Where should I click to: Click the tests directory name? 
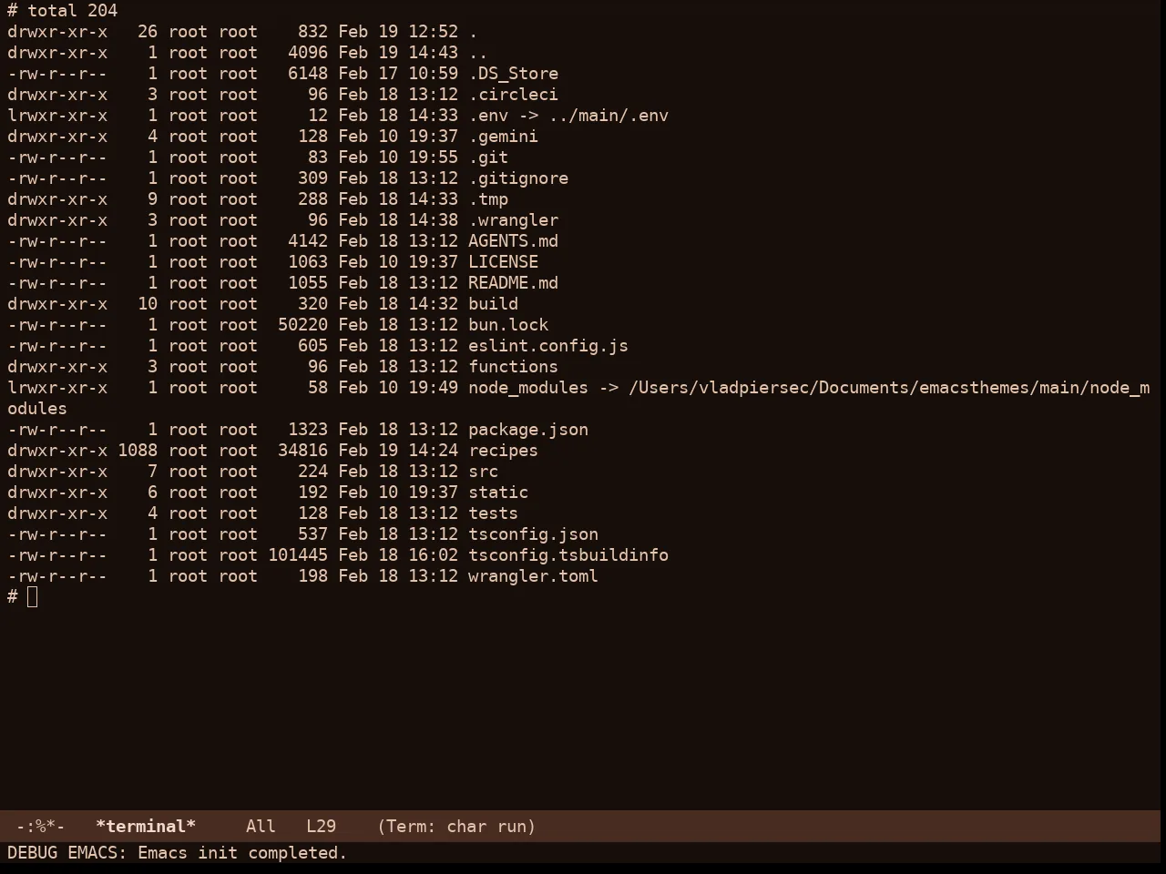click(493, 513)
